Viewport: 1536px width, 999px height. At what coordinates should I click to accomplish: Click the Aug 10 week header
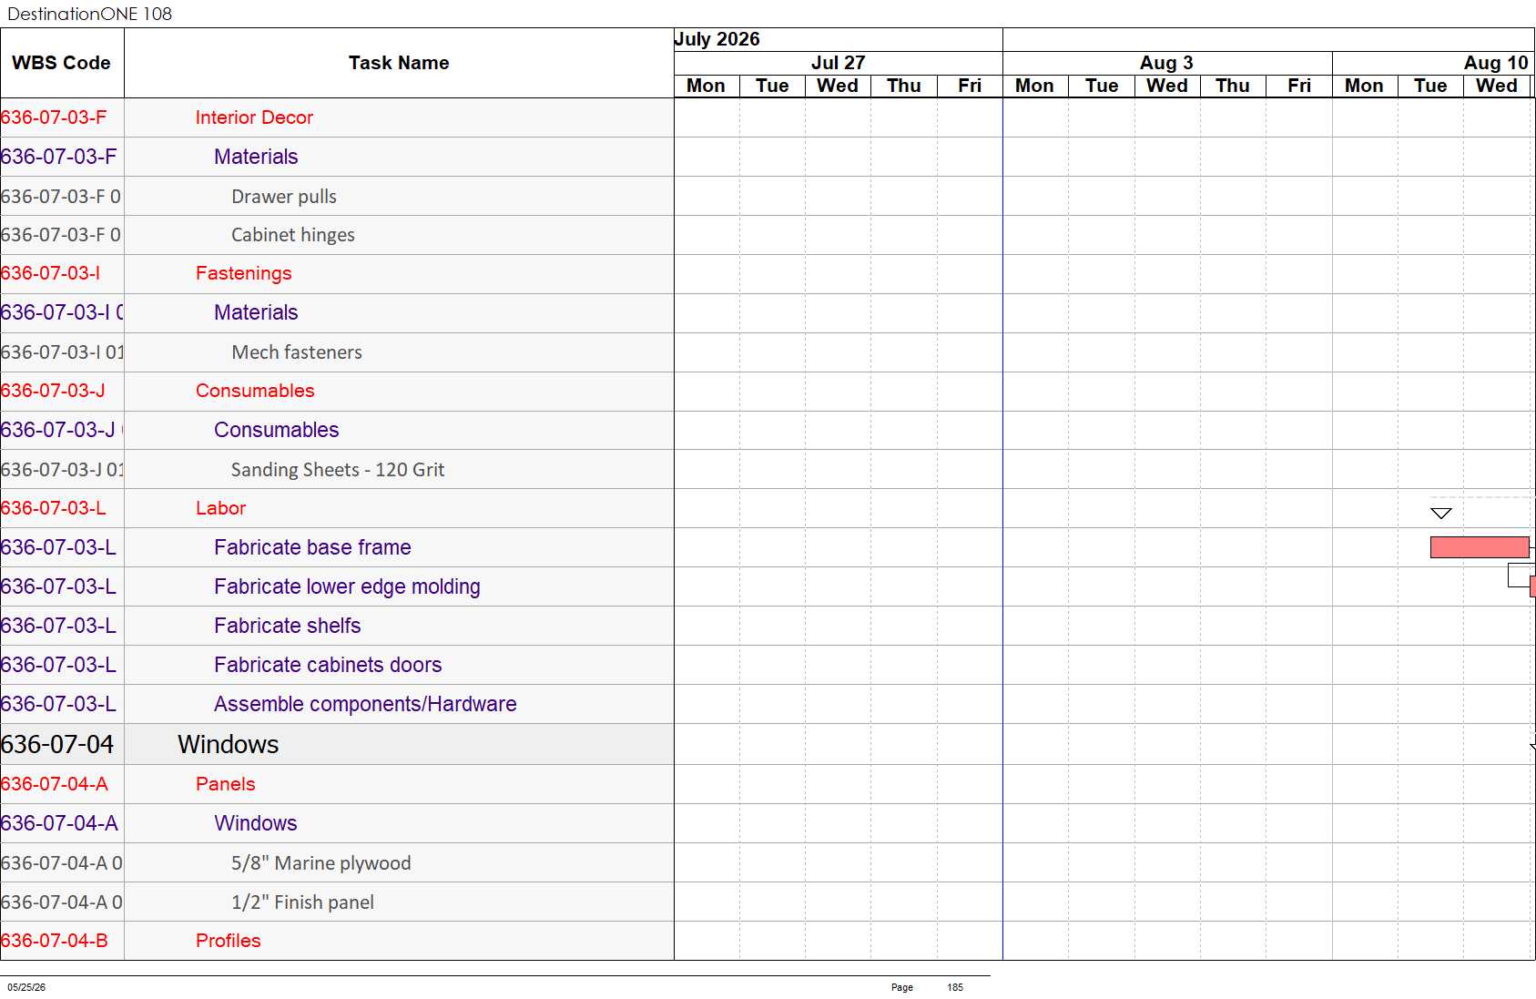[x=1433, y=63]
